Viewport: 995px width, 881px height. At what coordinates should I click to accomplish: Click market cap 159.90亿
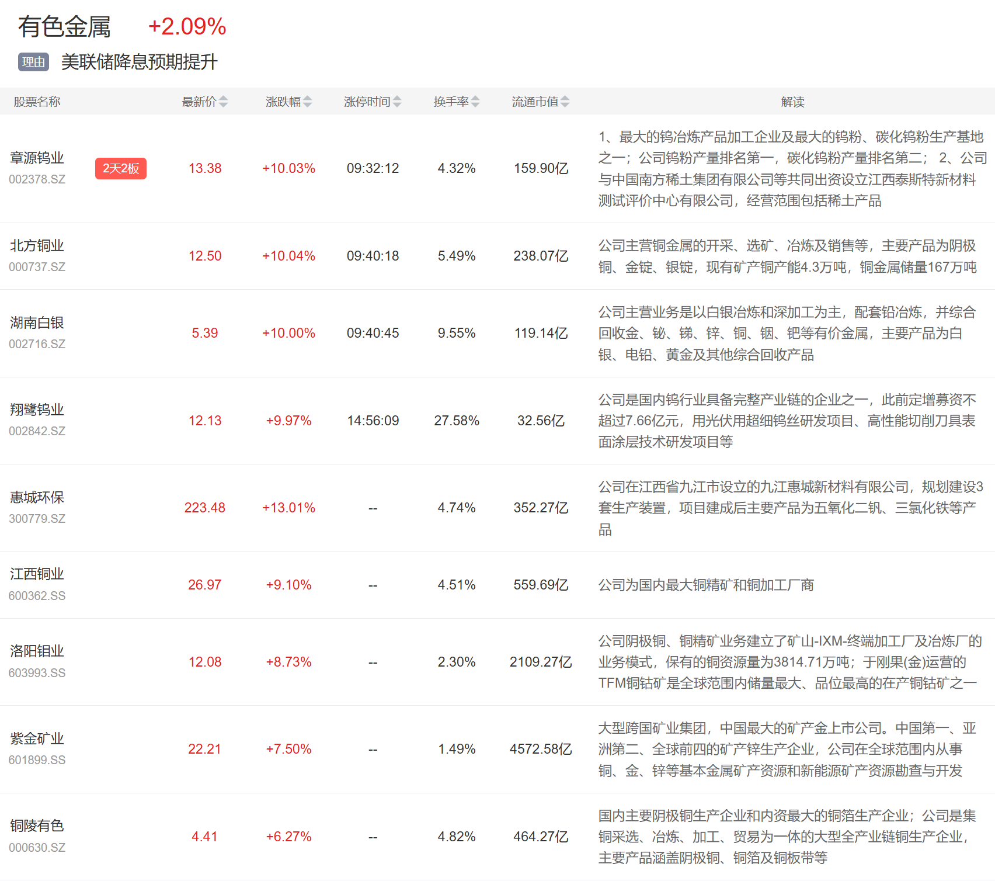(541, 168)
